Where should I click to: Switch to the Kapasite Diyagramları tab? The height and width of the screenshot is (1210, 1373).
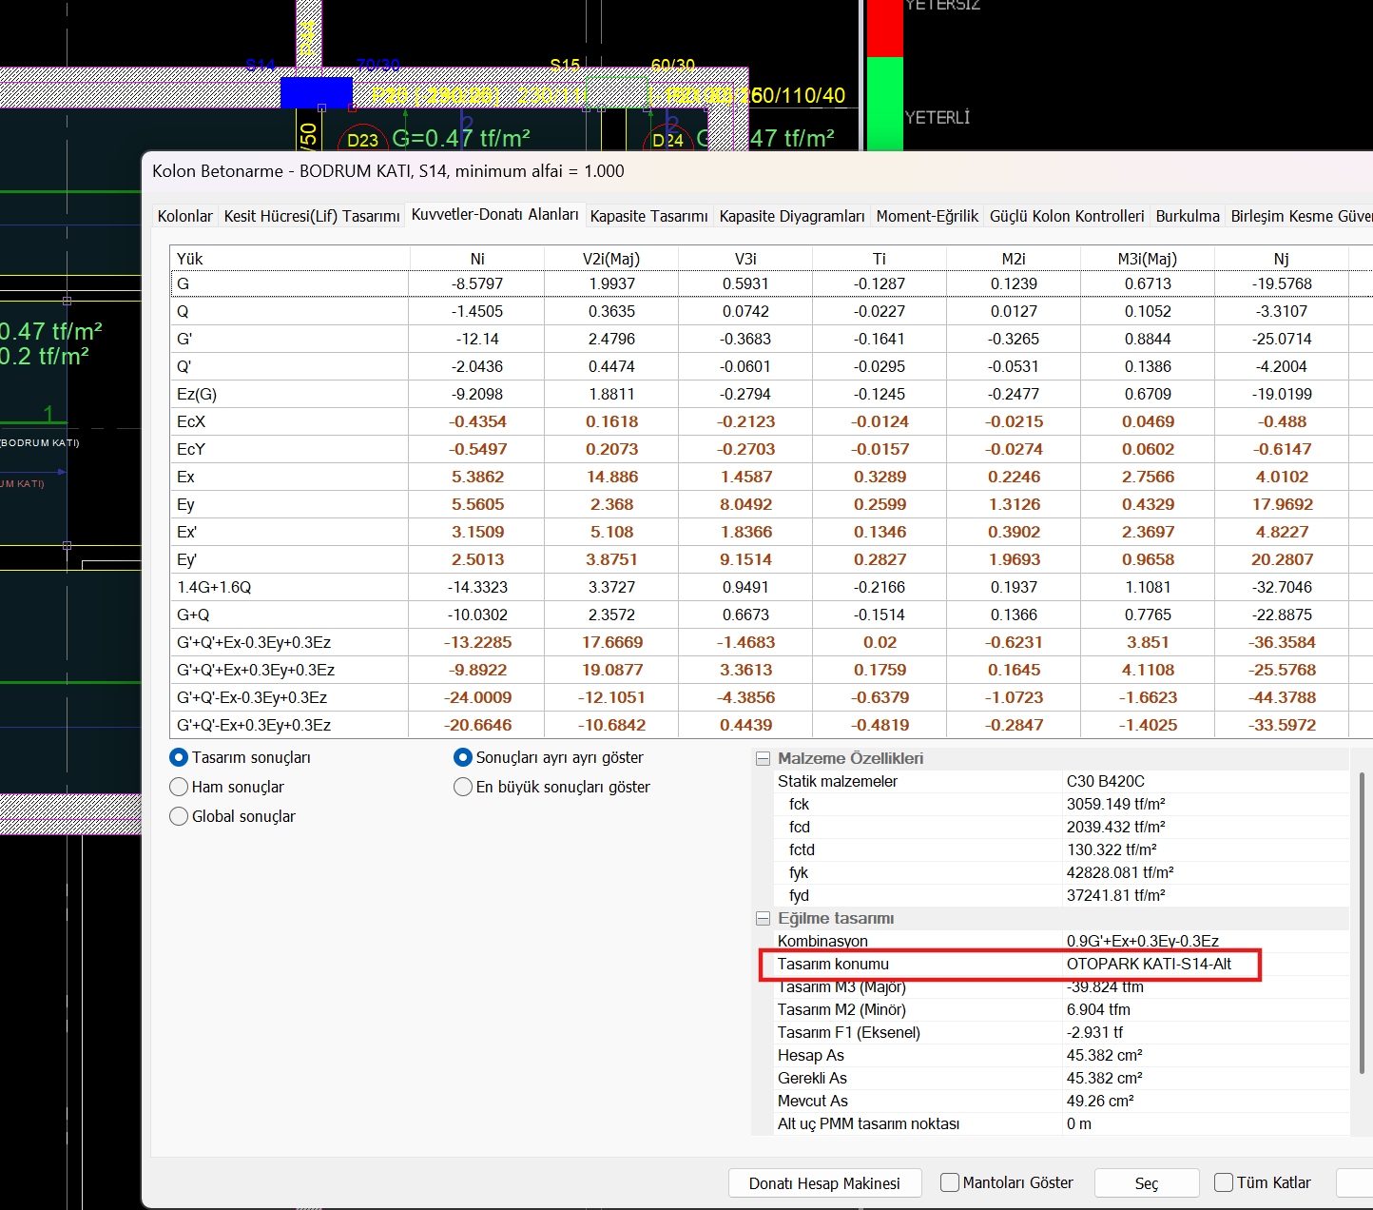click(x=792, y=216)
